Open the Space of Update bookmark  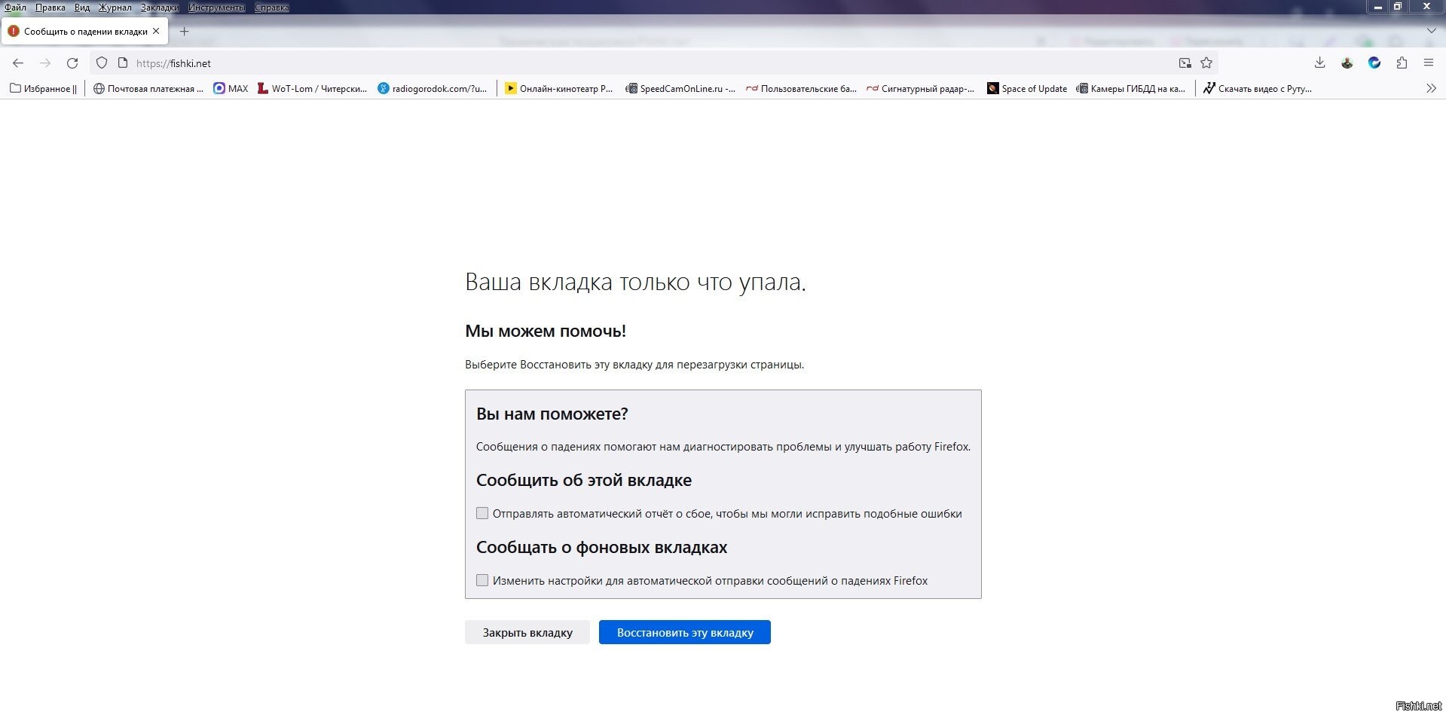click(1027, 88)
